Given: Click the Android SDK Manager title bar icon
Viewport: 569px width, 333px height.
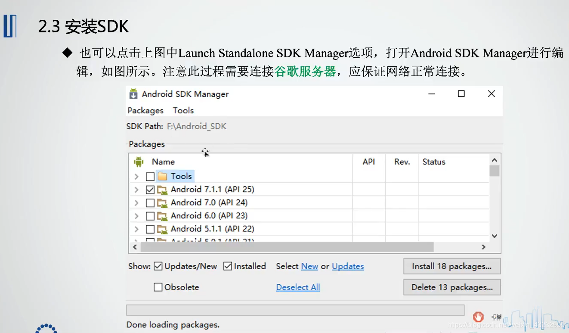Looking at the screenshot, I should [134, 94].
